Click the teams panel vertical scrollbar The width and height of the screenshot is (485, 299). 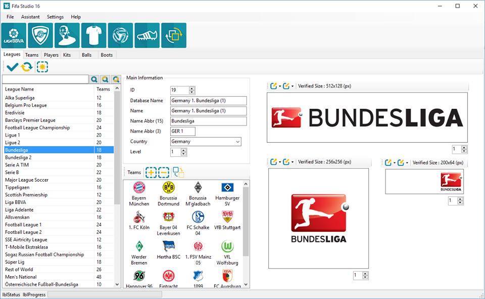tap(246, 234)
